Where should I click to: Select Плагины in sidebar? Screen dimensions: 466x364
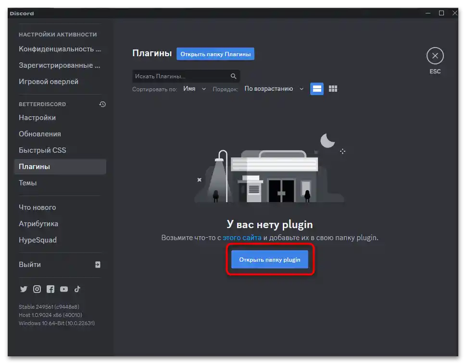click(60, 167)
